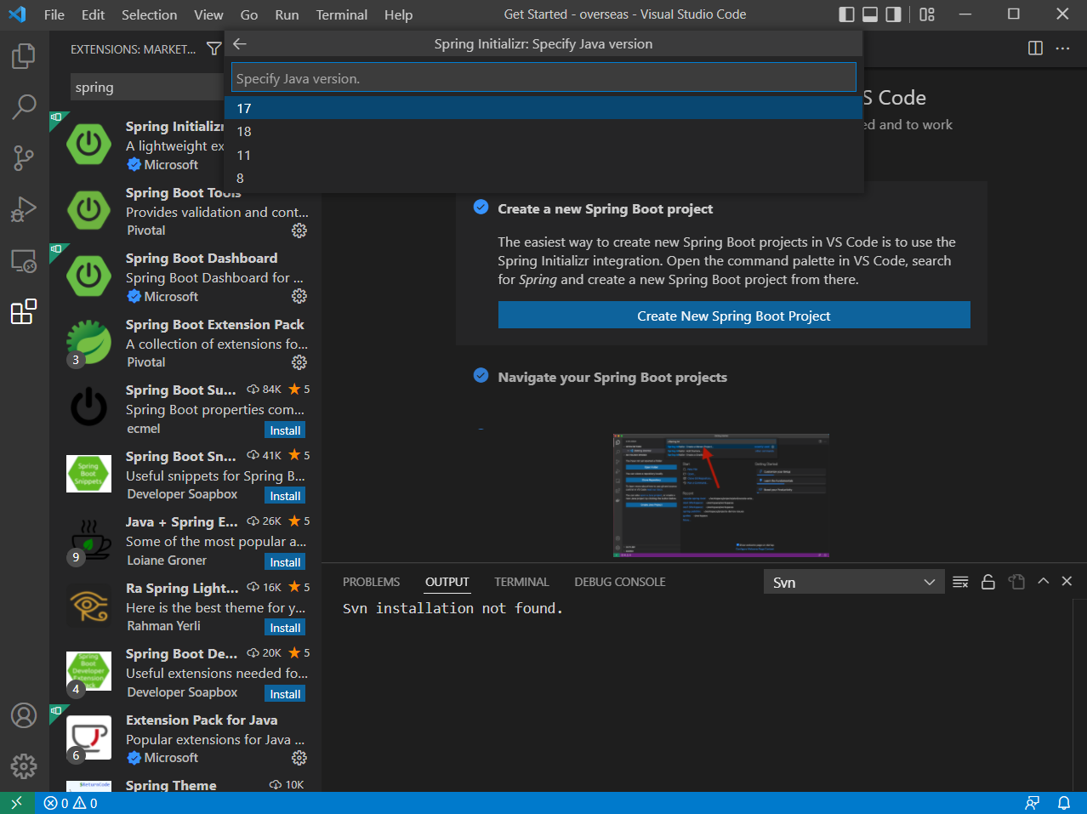
Task: Open the Extensions view icon
Action: click(24, 311)
